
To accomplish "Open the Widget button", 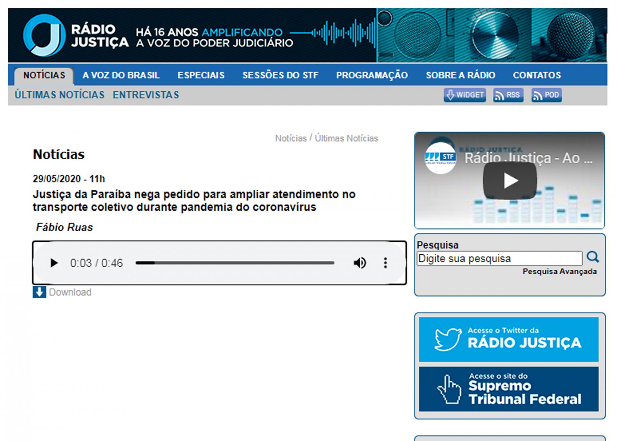I will coord(465,95).
